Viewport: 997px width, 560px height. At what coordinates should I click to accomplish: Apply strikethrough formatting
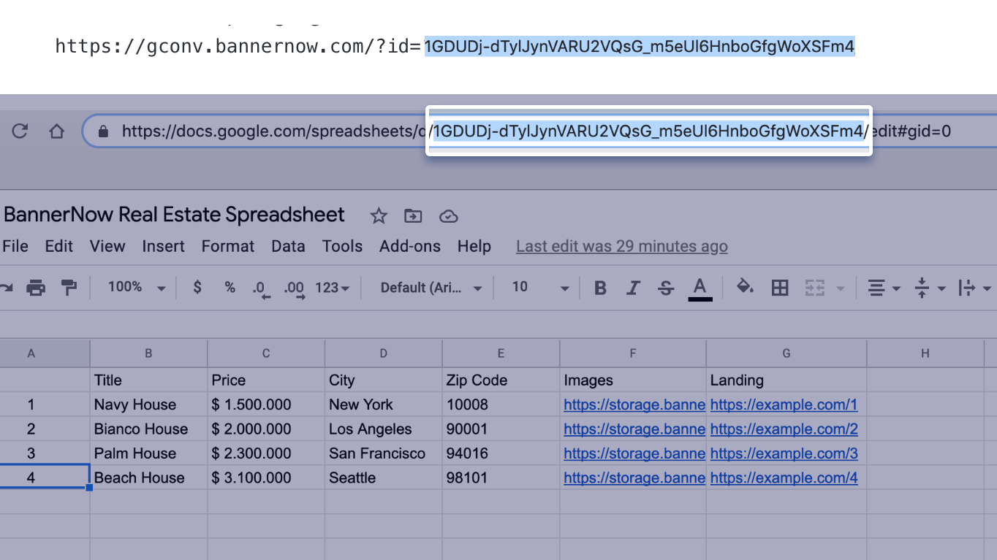coord(666,288)
